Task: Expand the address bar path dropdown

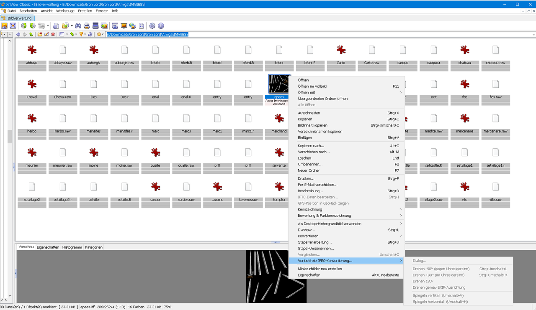Action: coord(533,34)
